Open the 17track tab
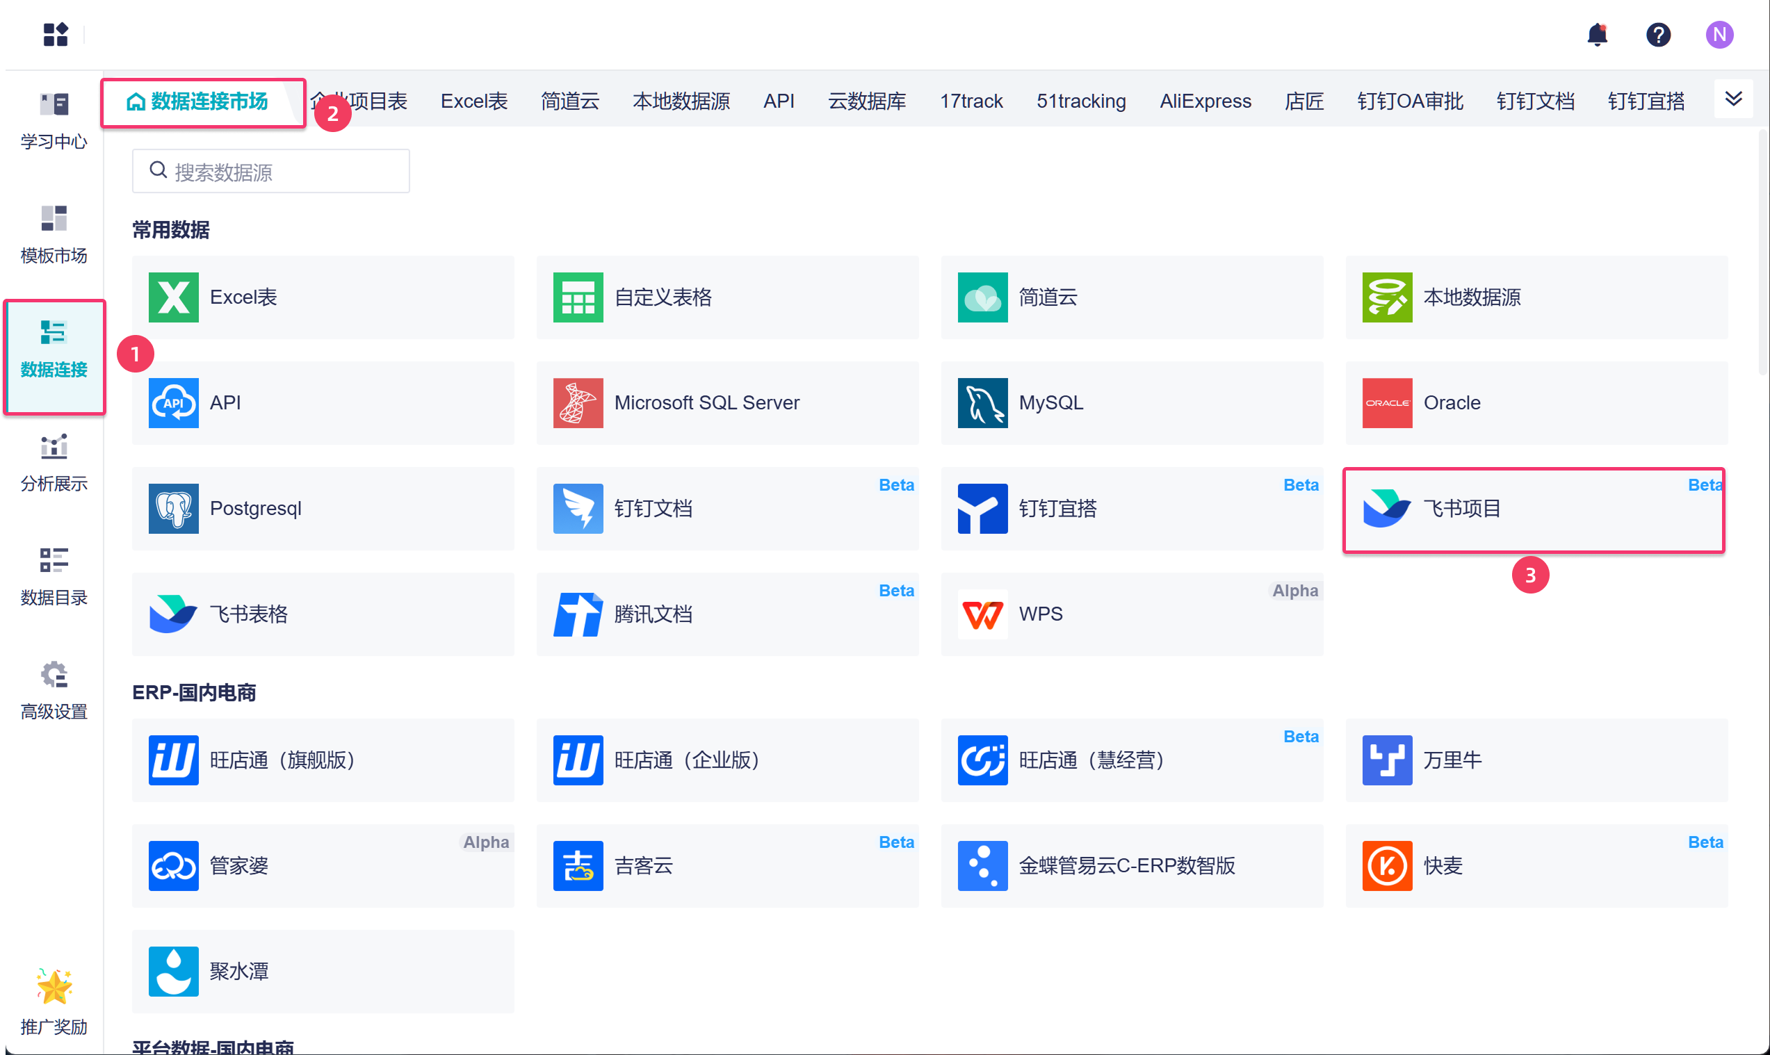The height and width of the screenshot is (1055, 1770). 971,101
